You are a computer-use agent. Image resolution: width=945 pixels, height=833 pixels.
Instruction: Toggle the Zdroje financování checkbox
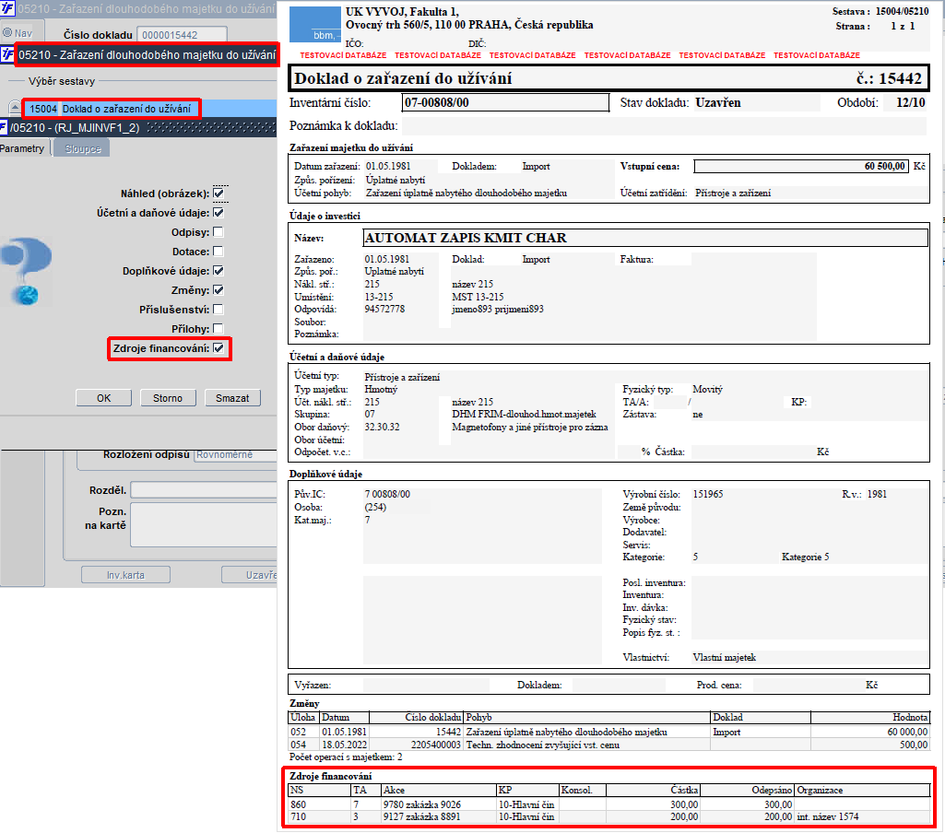click(x=219, y=347)
